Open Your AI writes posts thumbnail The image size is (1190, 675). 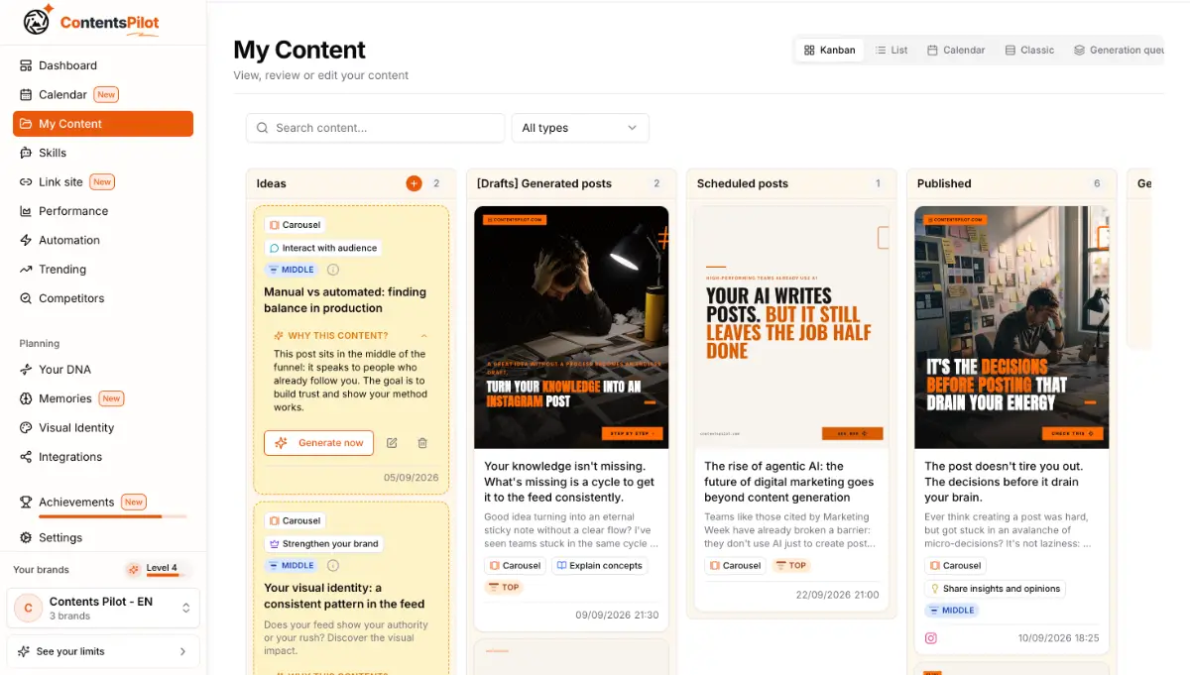[x=791, y=327]
